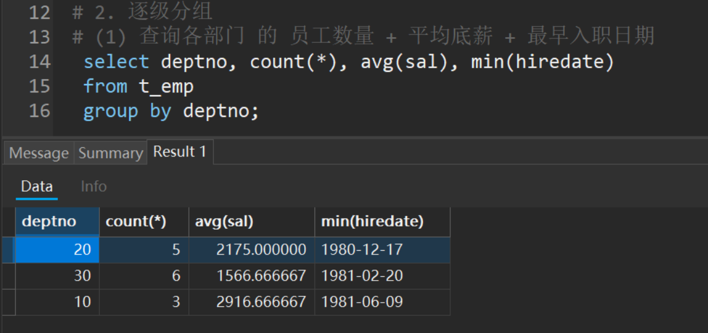Select the deptno cell containing 20
The image size is (708, 333).
click(57, 250)
